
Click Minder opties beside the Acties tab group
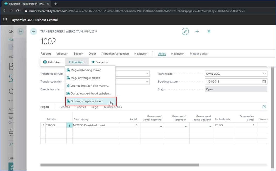coord(199,54)
